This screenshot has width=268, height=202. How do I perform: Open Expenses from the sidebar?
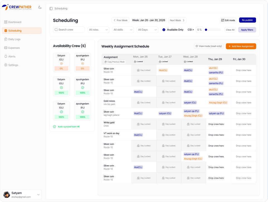pos(14,48)
